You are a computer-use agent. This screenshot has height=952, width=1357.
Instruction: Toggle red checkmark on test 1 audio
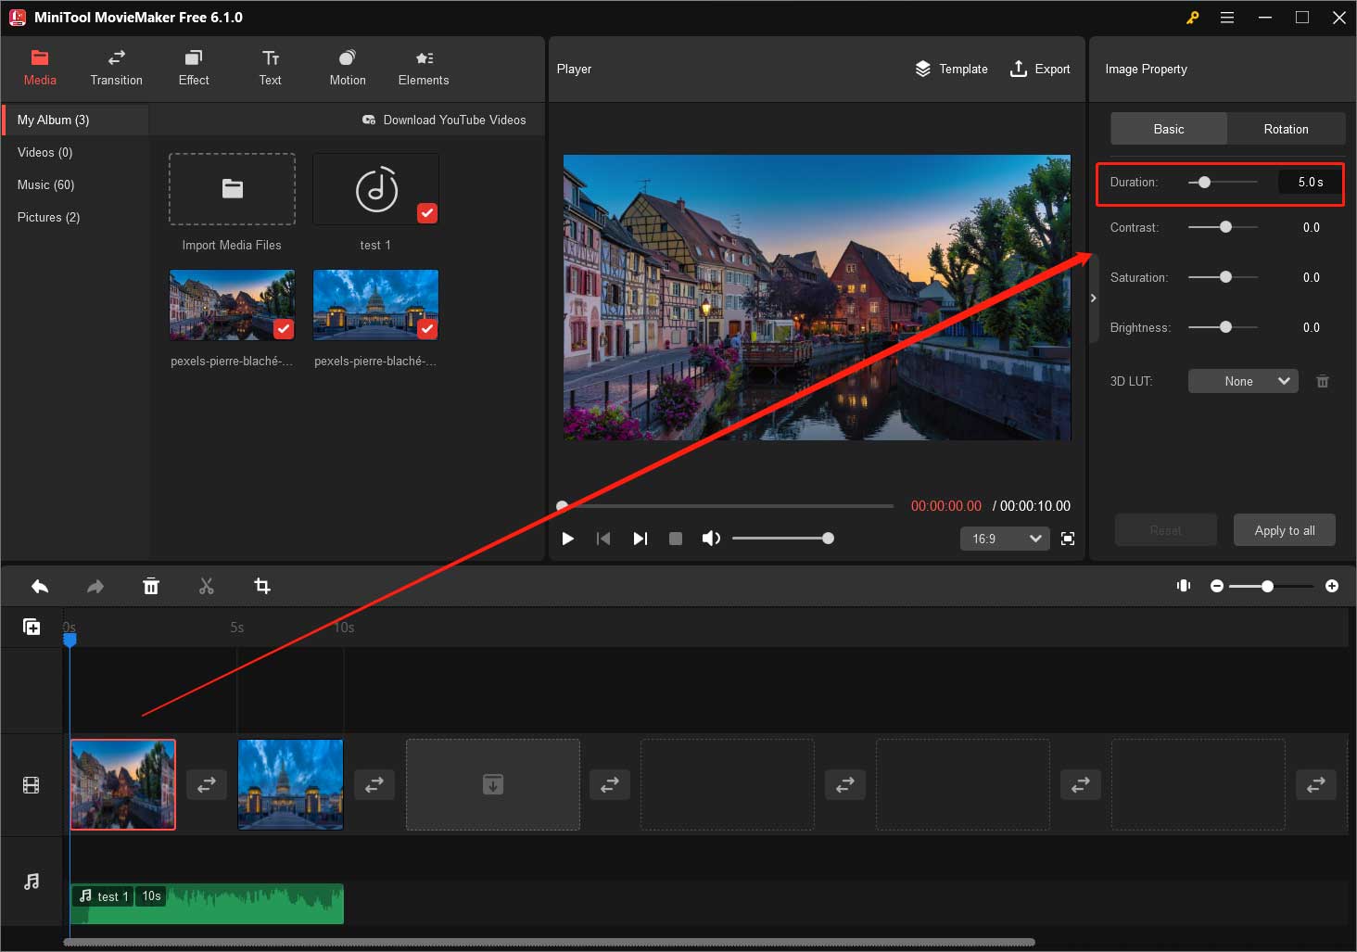(x=427, y=213)
